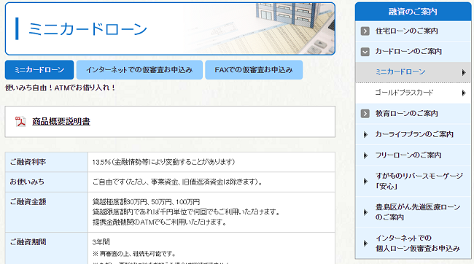The width and height of the screenshot is (474, 264).
Task: Click the ご融資金額 table header cell
Action: [47, 212]
